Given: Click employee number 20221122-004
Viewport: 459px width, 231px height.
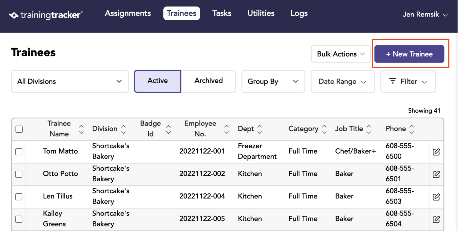Looking at the screenshot, I should (202, 196).
